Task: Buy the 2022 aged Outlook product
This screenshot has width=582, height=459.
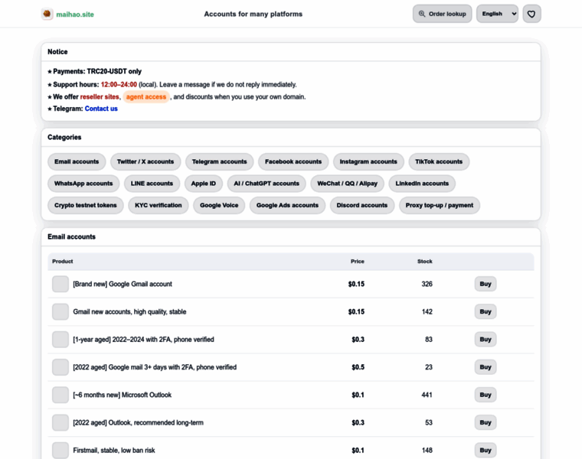Action: (x=485, y=423)
